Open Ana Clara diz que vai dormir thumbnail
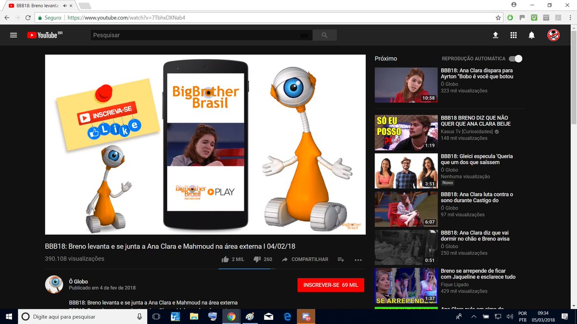Screen dimensions: 577x324 click(406, 247)
